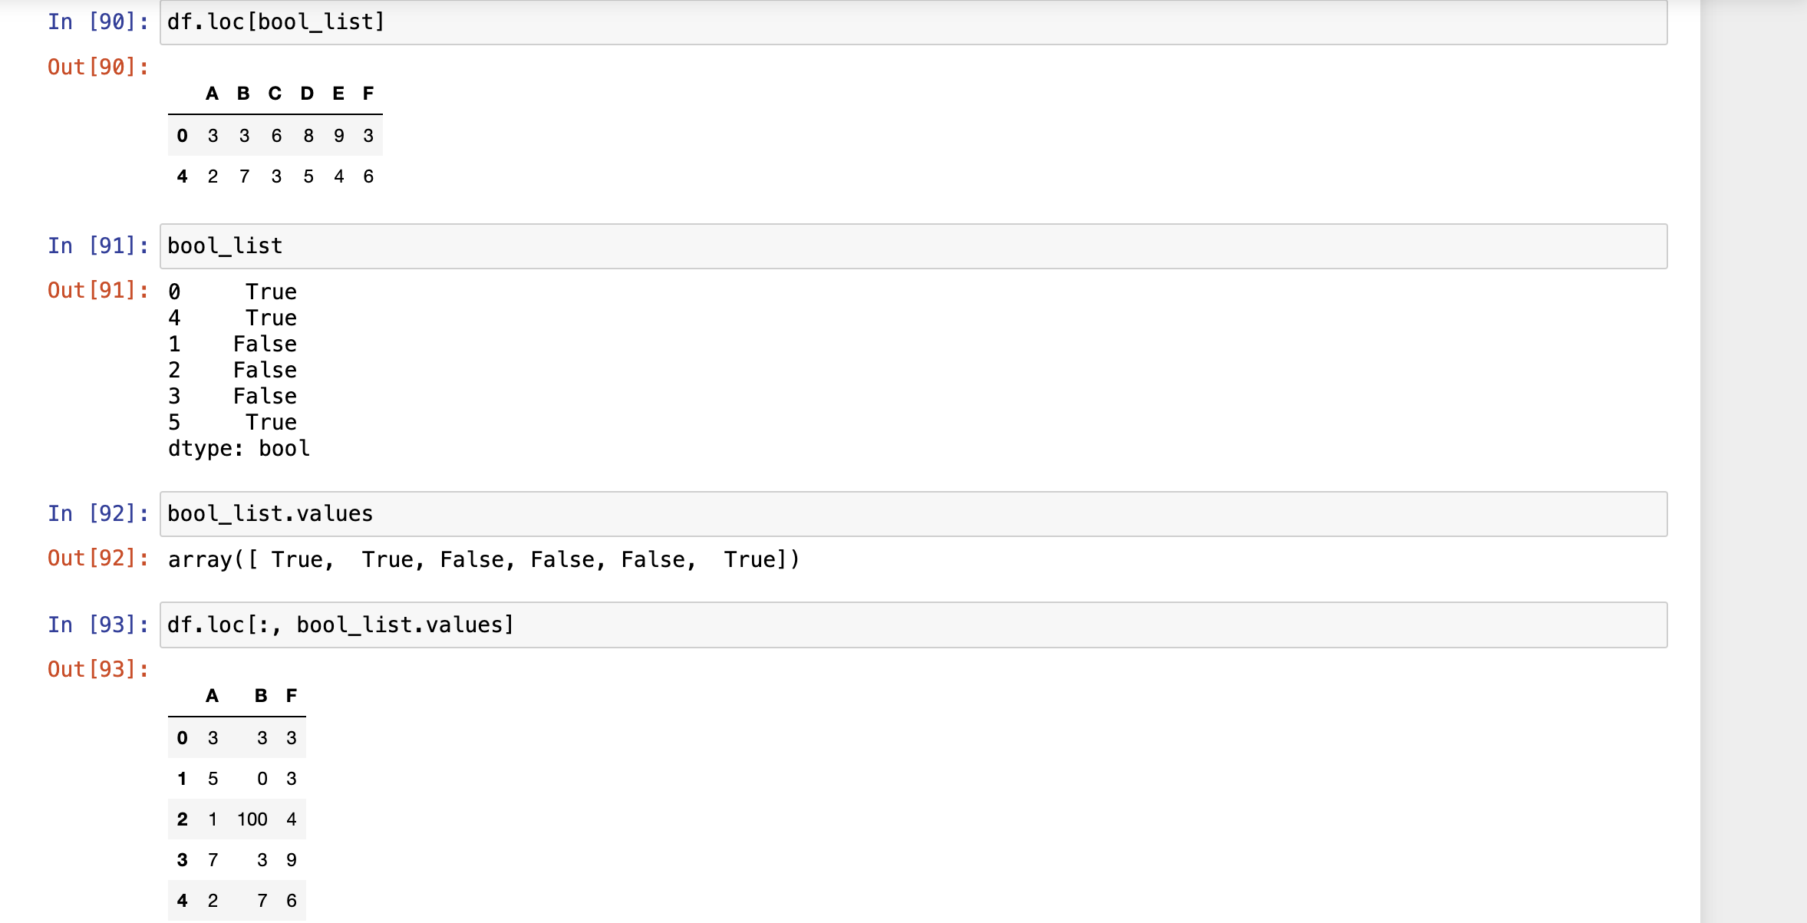1807x923 pixels.
Task: Click the In [92] prompt label
Action: [x=98, y=514]
